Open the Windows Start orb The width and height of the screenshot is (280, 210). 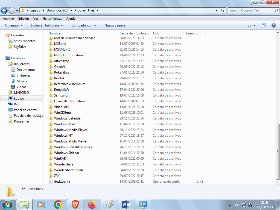tap(7, 205)
